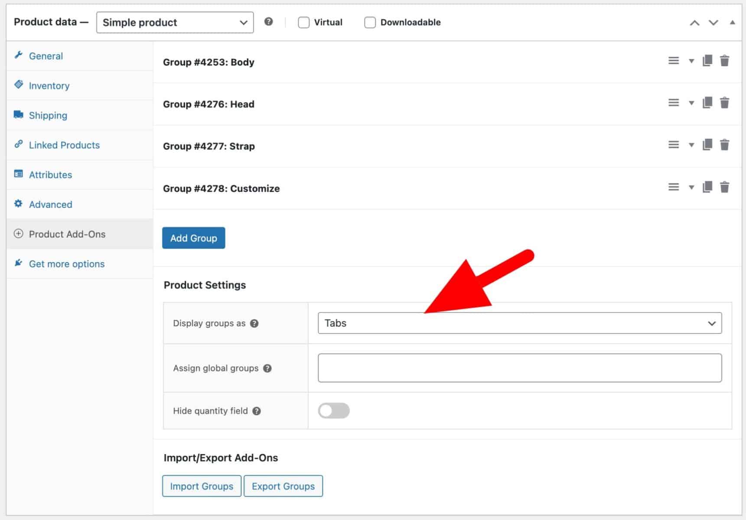Toggle the Hide quantity field switch
The width and height of the screenshot is (746, 520).
[x=334, y=410]
